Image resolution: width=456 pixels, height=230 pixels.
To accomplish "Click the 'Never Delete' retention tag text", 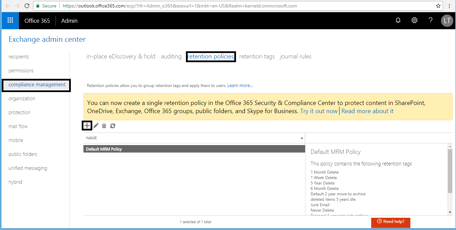I will [x=322, y=210].
